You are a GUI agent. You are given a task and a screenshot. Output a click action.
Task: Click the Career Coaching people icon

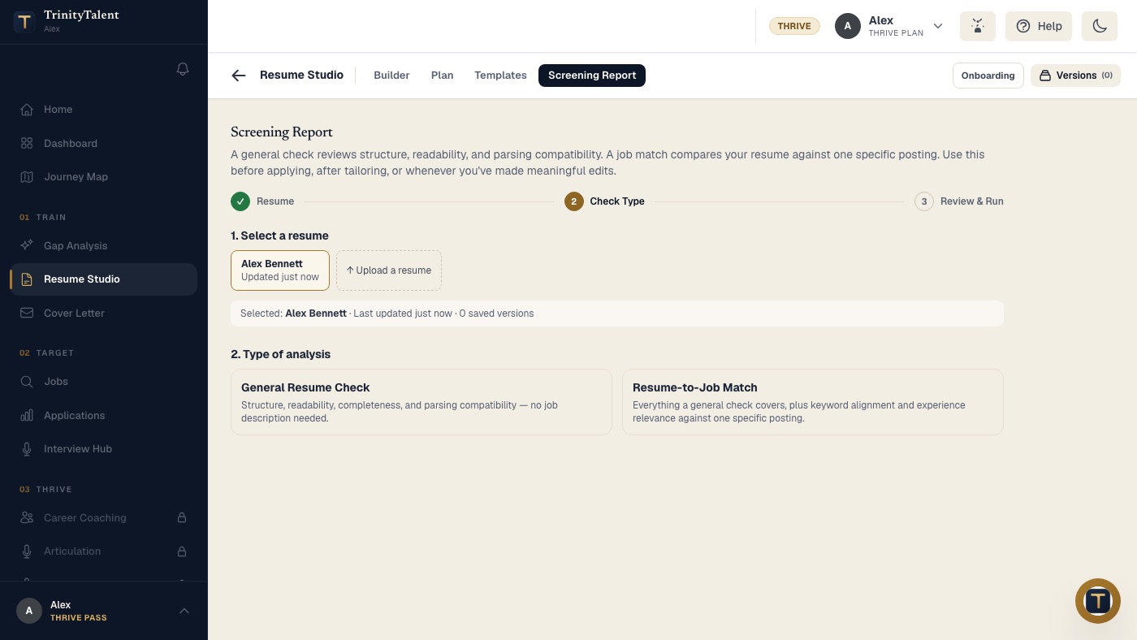pyautogui.click(x=27, y=517)
